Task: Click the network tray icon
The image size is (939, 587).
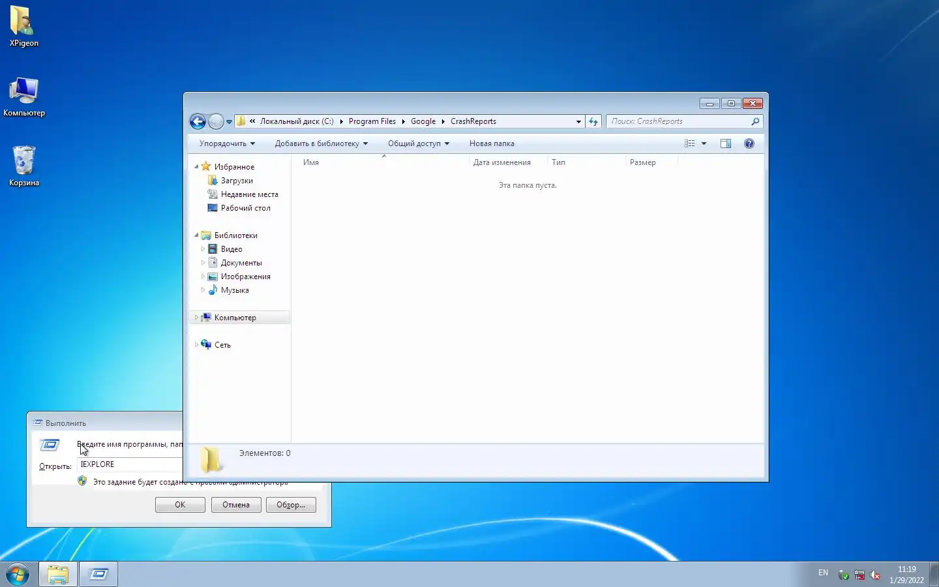Action: (859, 575)
